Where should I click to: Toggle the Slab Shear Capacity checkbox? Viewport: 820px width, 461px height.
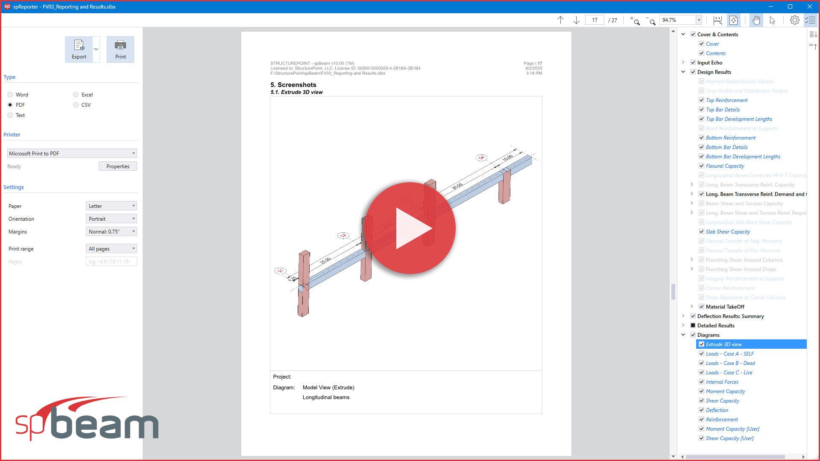coord(701,232)
